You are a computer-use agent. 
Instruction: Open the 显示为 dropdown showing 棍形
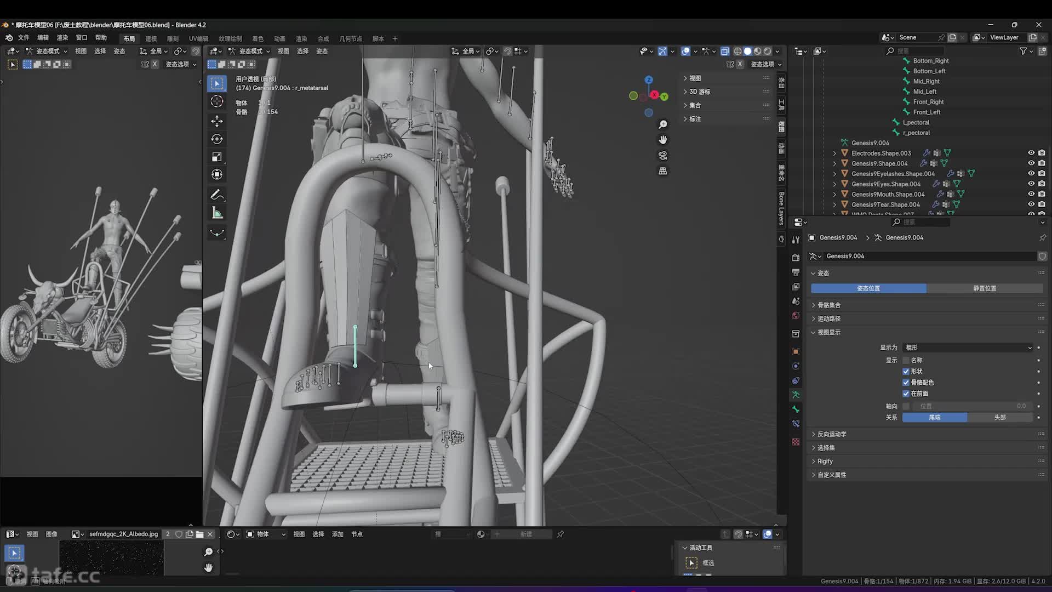click(x=968, y=348)
